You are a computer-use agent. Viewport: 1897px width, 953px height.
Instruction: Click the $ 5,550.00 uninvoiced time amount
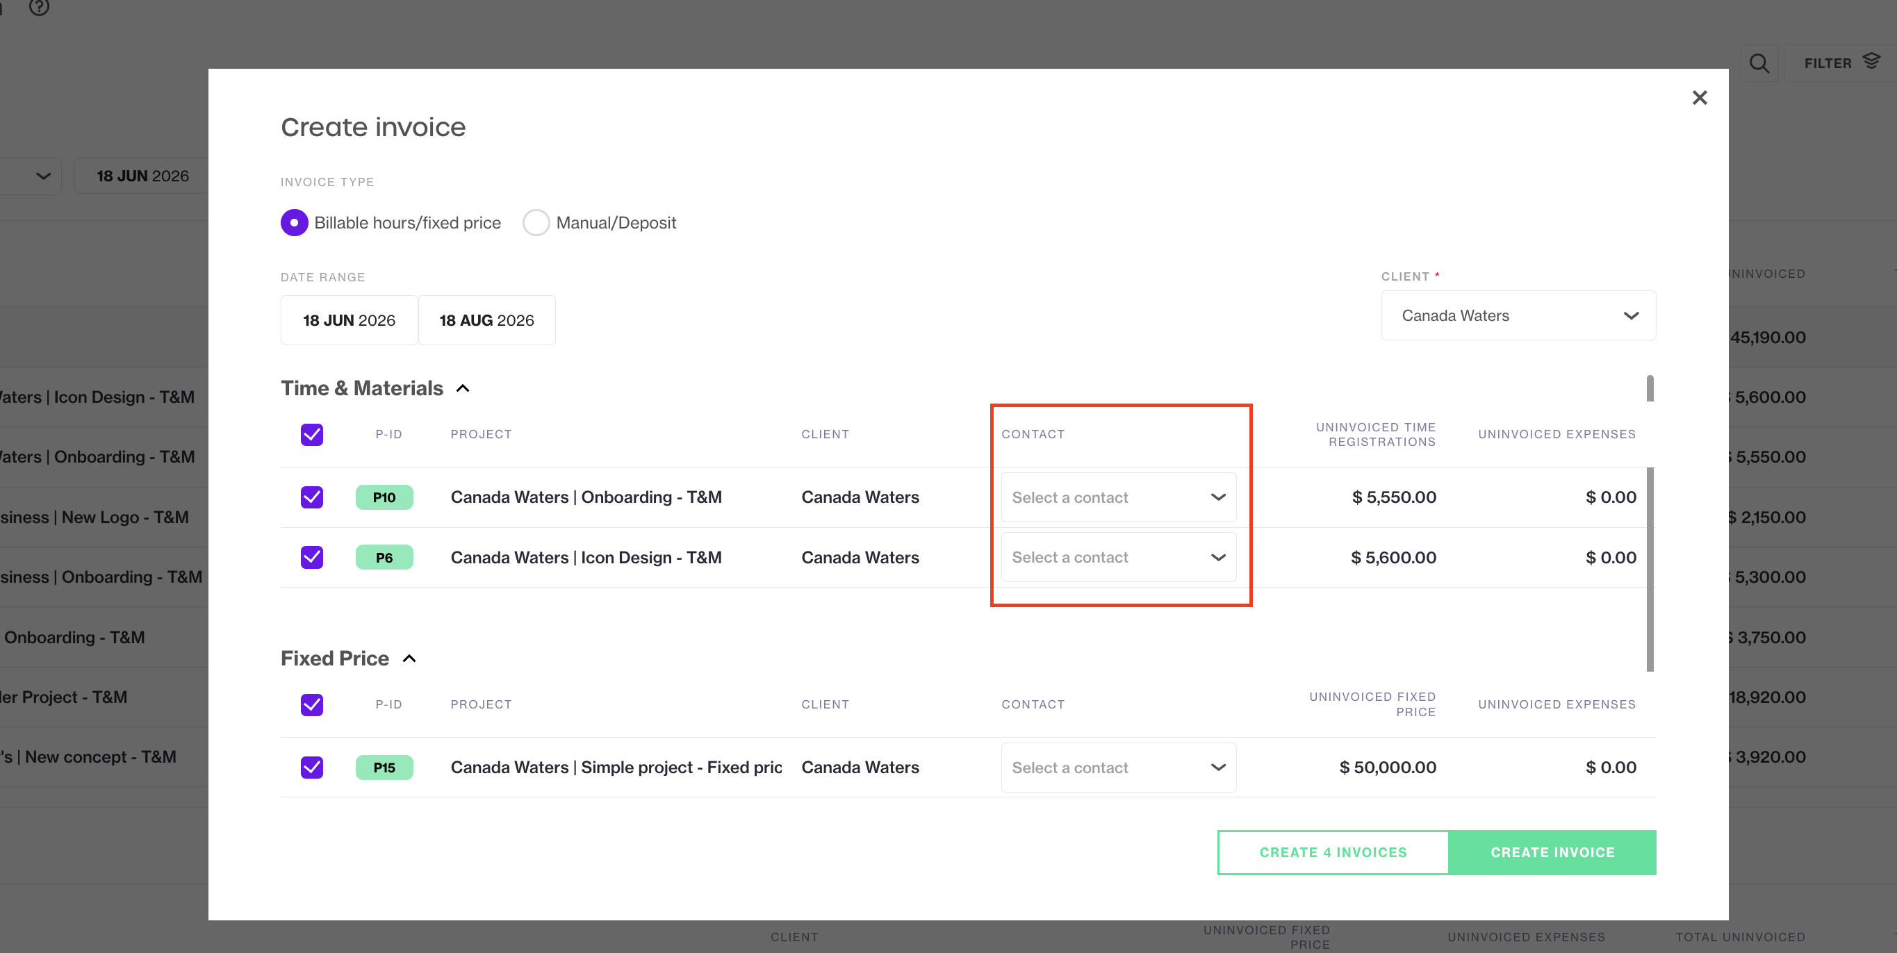coord(1393,497)
